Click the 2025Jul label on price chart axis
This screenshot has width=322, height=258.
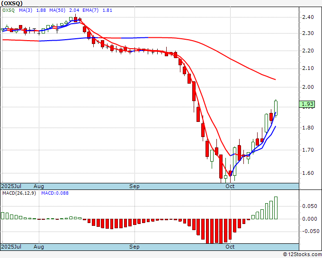[11, 186]
